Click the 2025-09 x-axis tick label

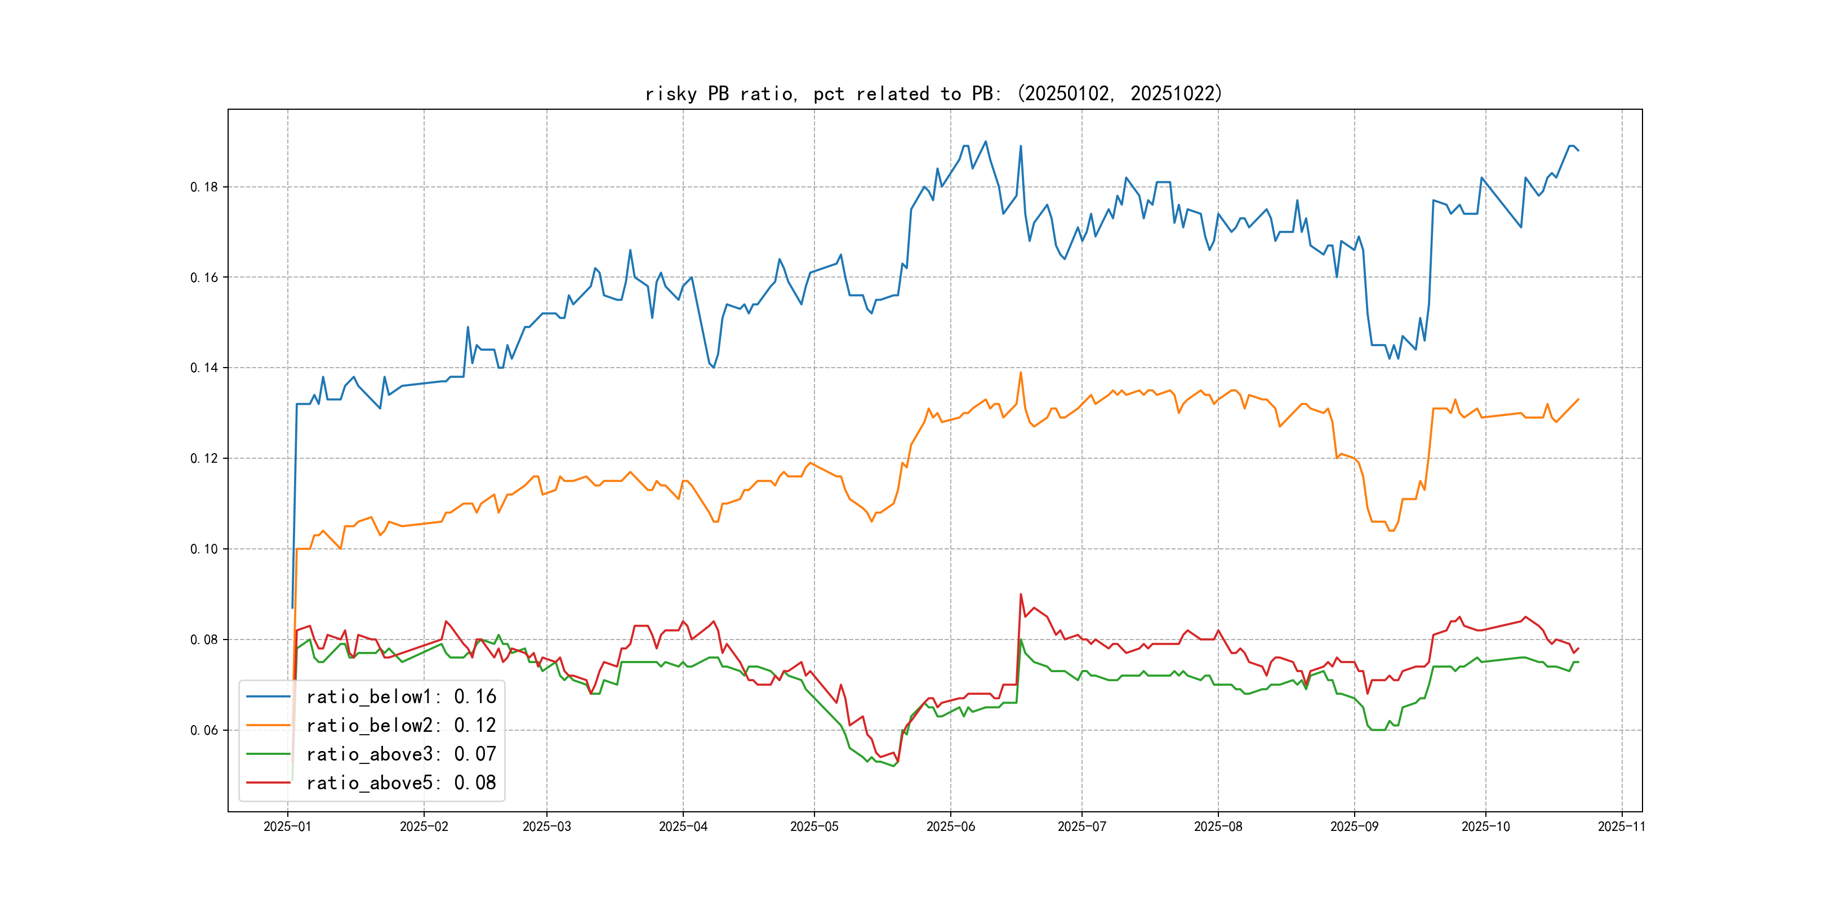coord(1354,826)
